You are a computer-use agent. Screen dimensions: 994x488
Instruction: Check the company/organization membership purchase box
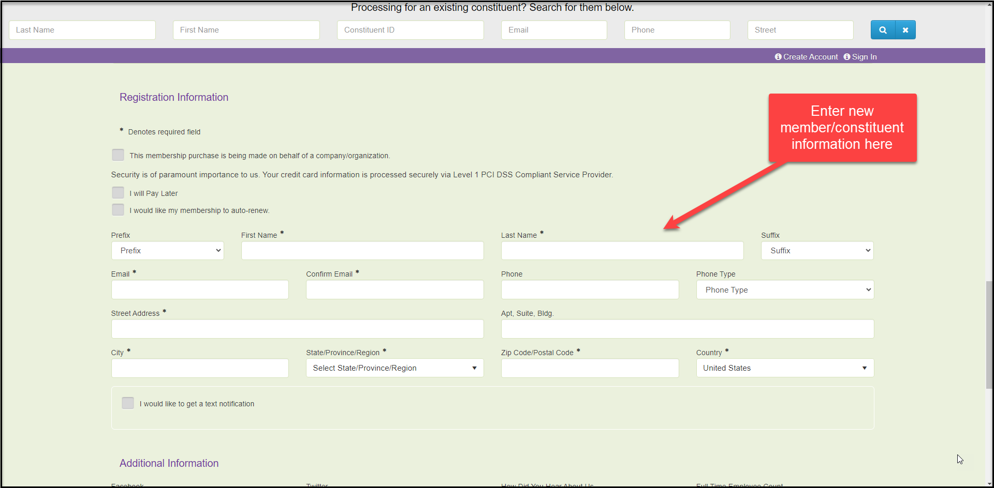click(118, 155)
